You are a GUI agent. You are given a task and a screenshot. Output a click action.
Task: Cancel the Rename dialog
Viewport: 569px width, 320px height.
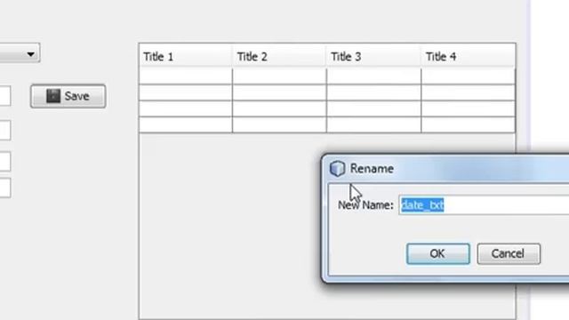pos(509,253)
